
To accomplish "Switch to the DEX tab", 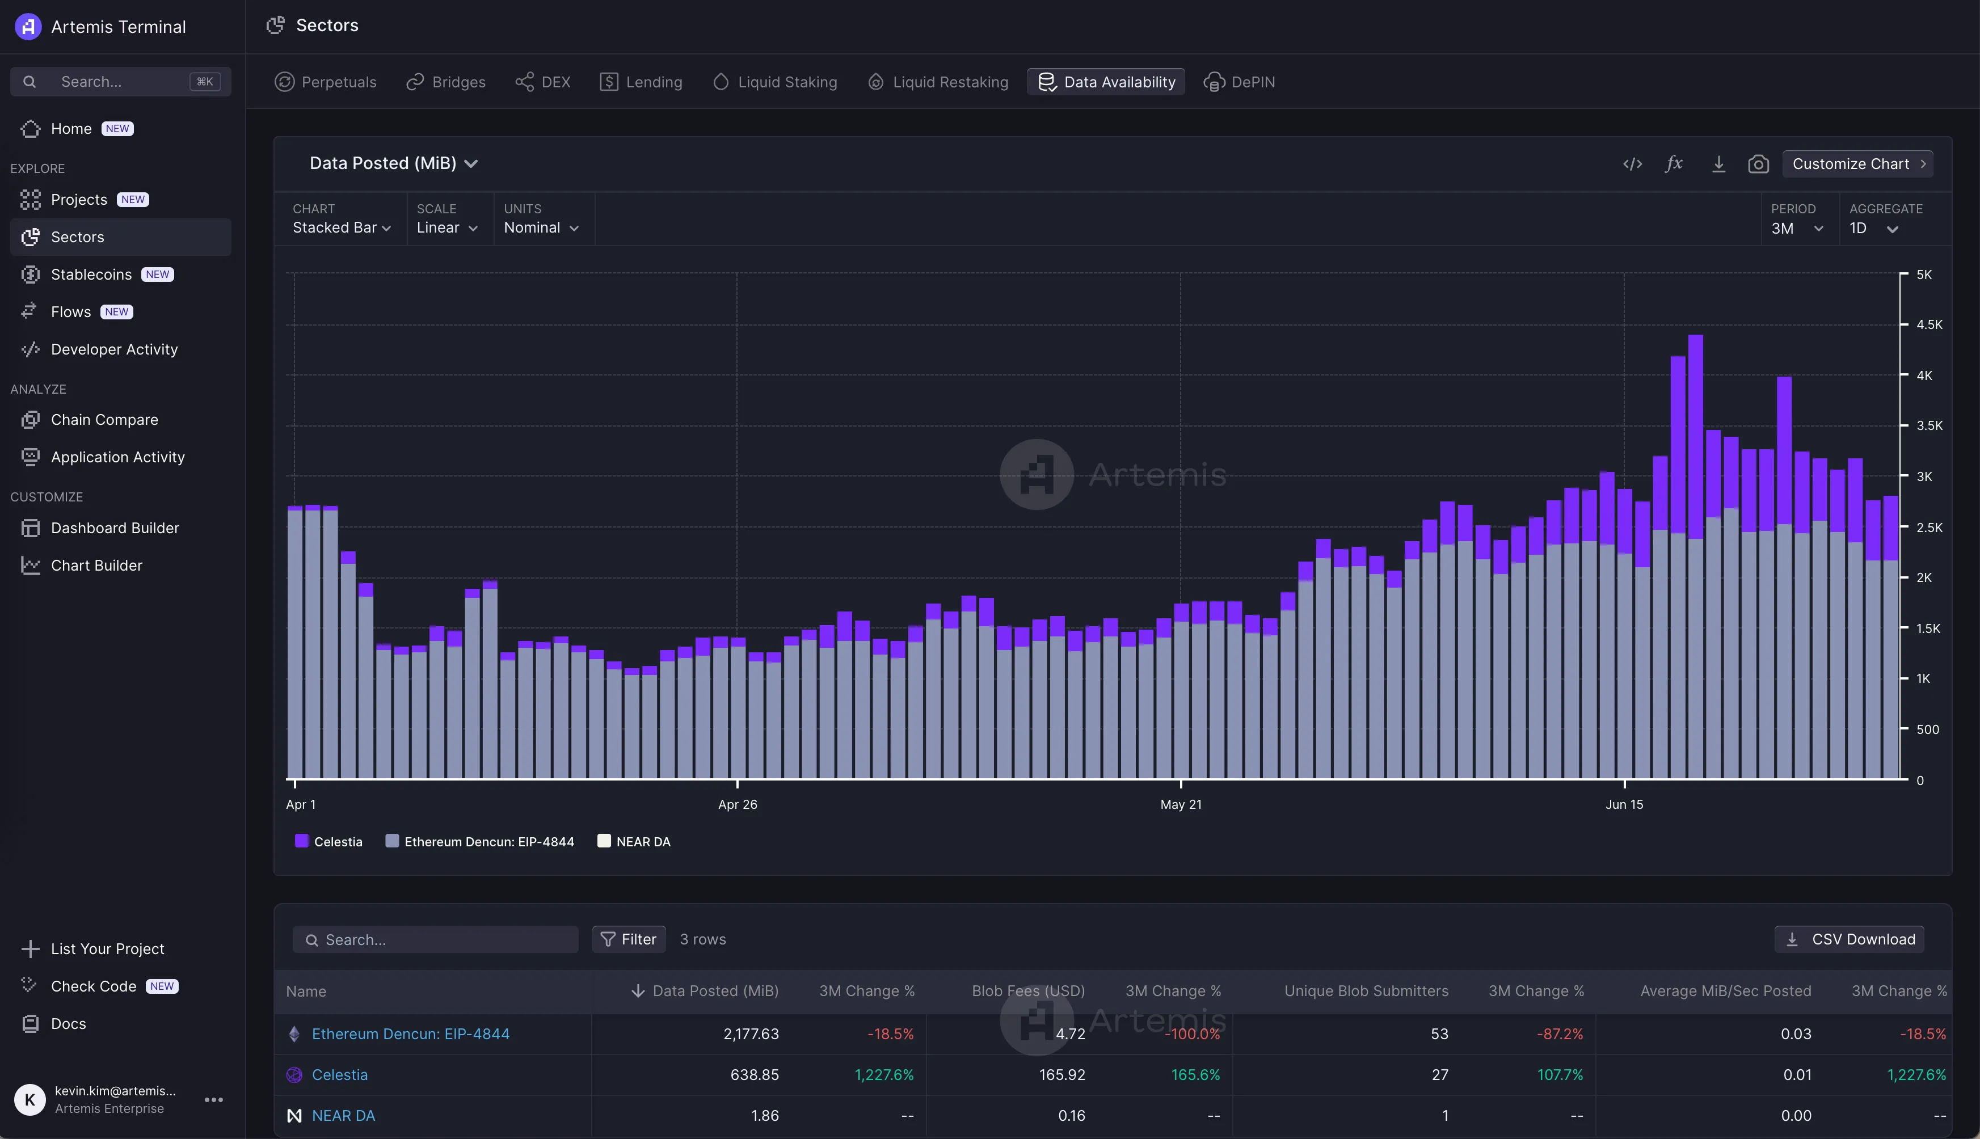I will (543, 82).
